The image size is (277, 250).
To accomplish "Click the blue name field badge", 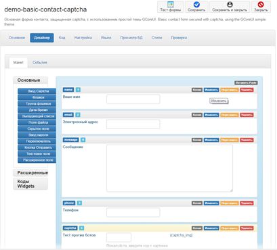I will (68, 90).
